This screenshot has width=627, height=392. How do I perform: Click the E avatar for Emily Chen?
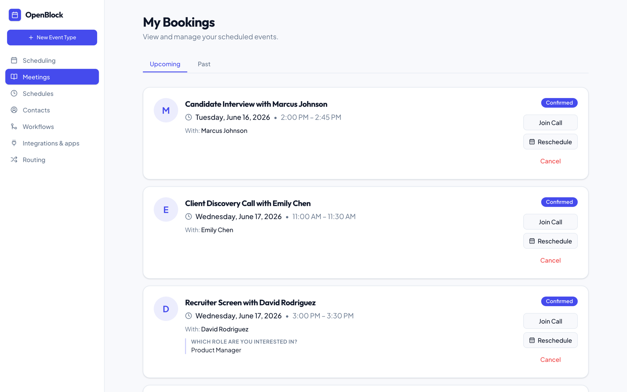tap(166, 209)
